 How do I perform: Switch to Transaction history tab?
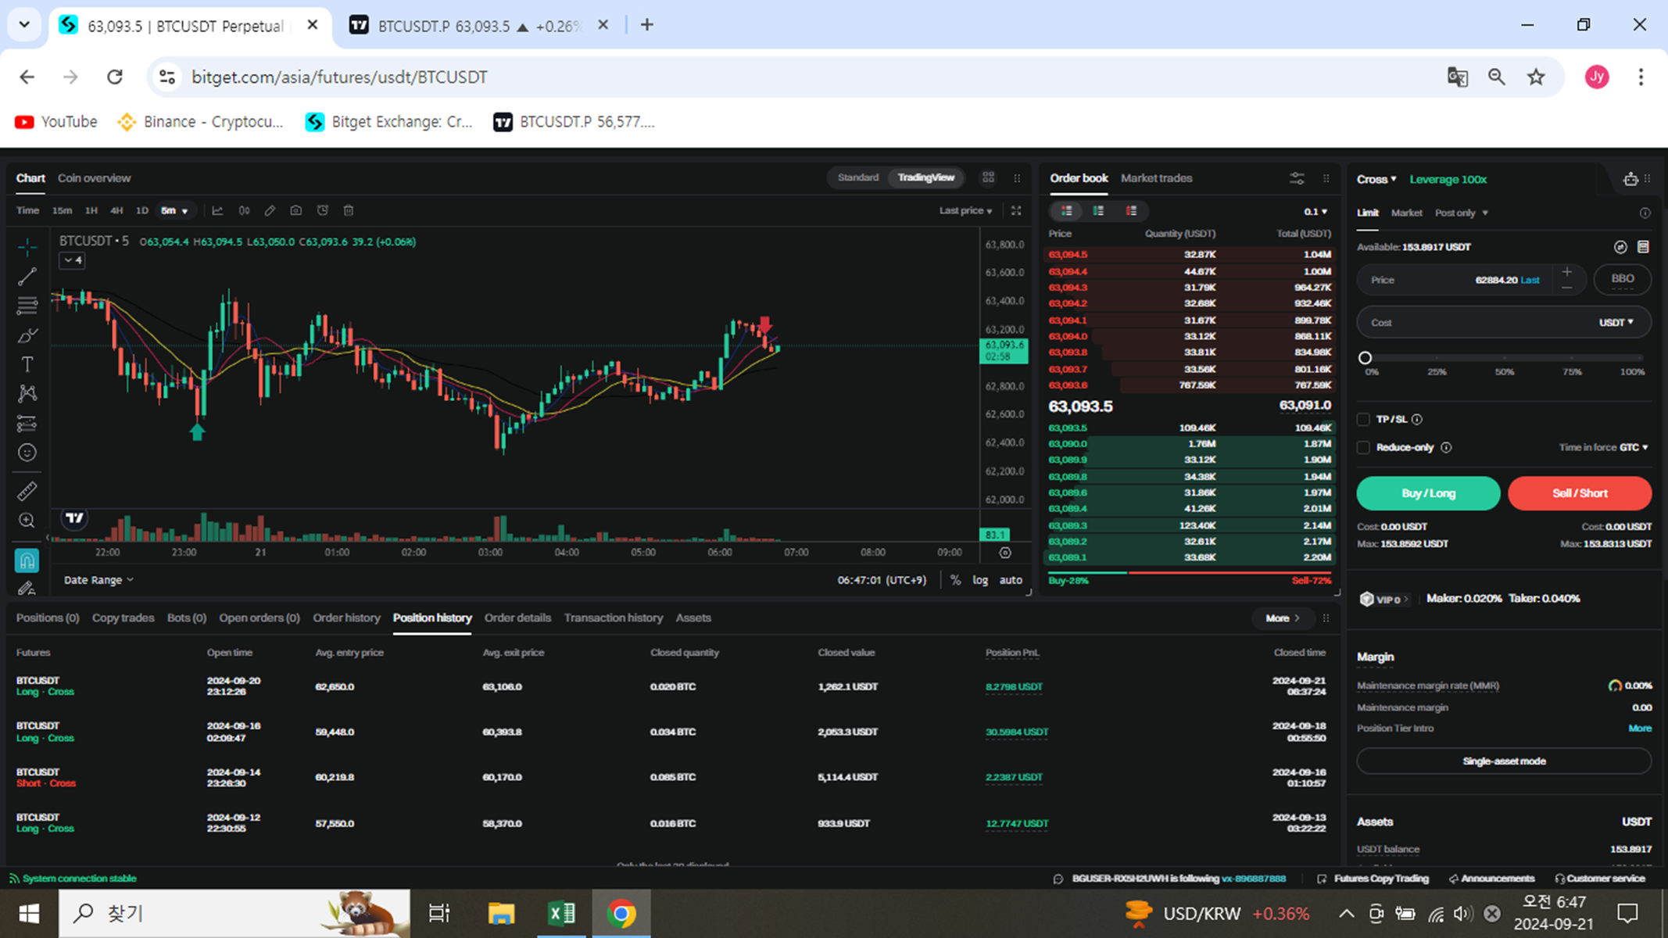pyautogui.click(x=613, y=618)
